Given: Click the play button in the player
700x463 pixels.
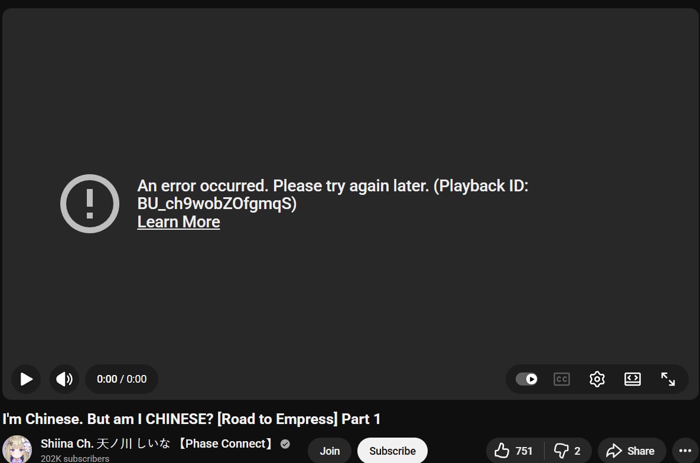Looking at the screenshot, I should (x=26, y=379).
